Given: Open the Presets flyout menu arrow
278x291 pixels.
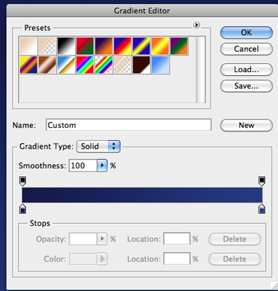Looking at the screenshot, I should coord(197,25).
